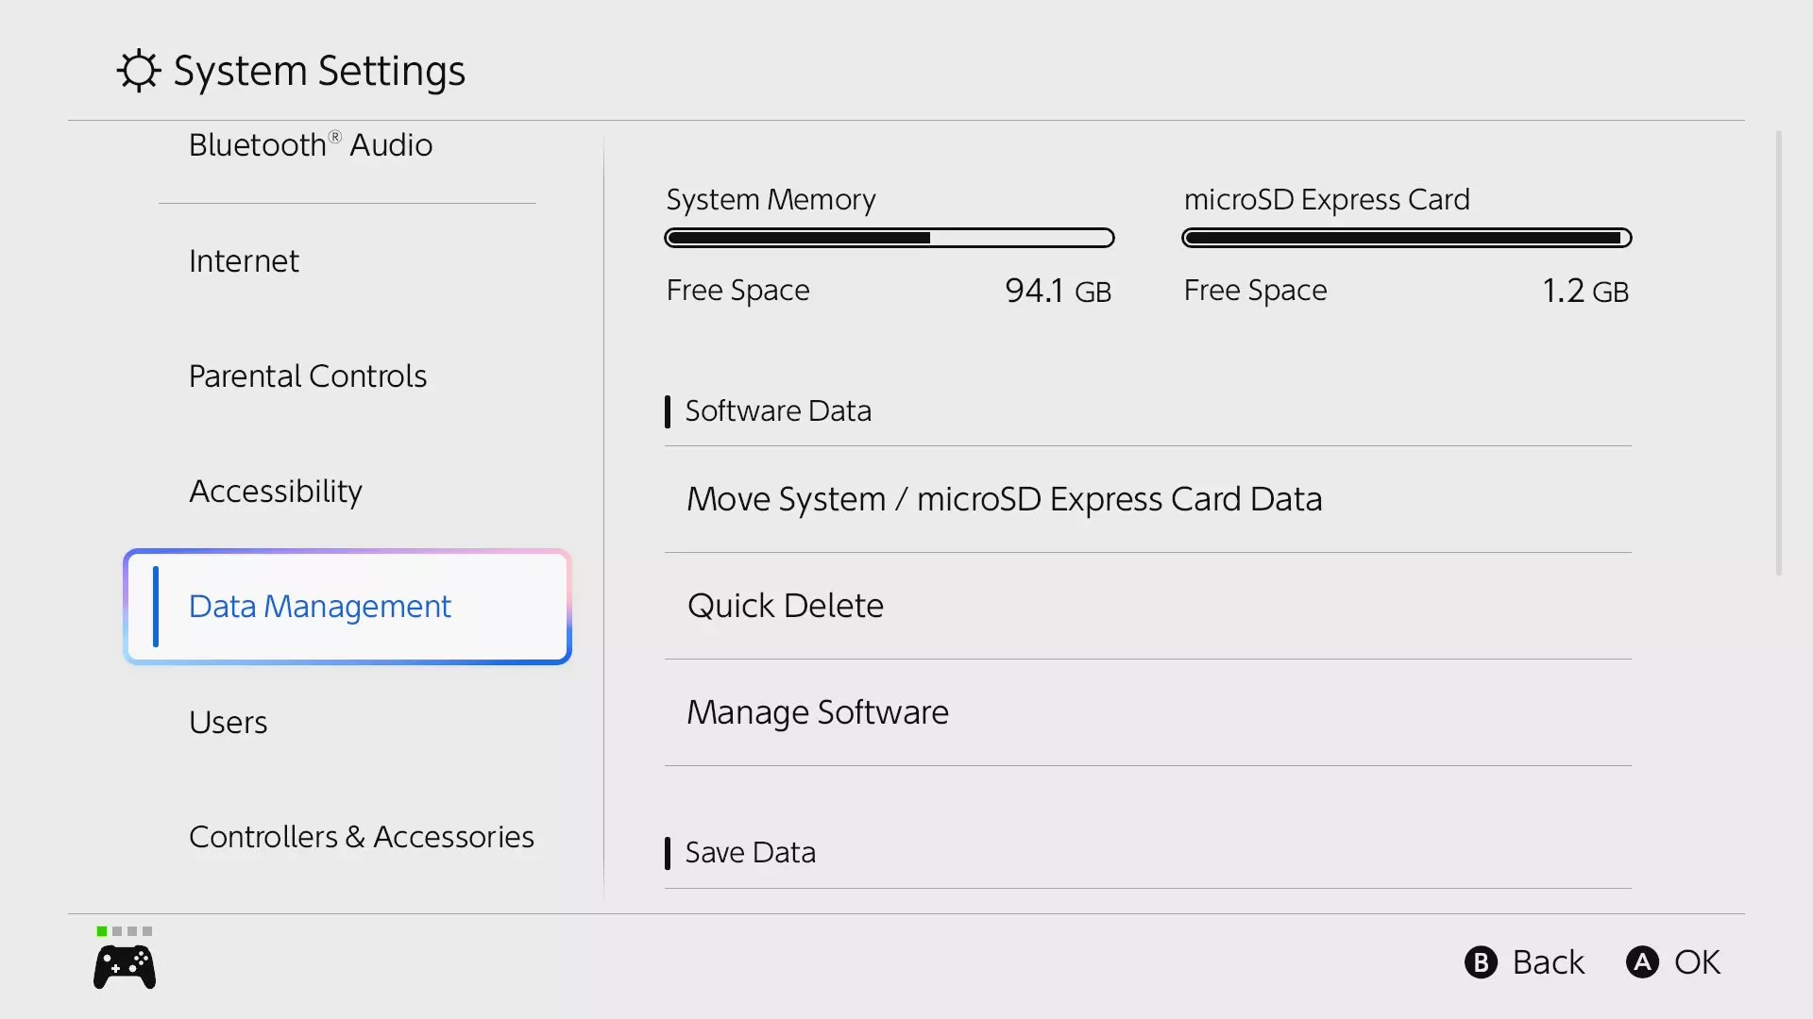Click the Save Data section header

pyautogui.click(x=750, y=853)
